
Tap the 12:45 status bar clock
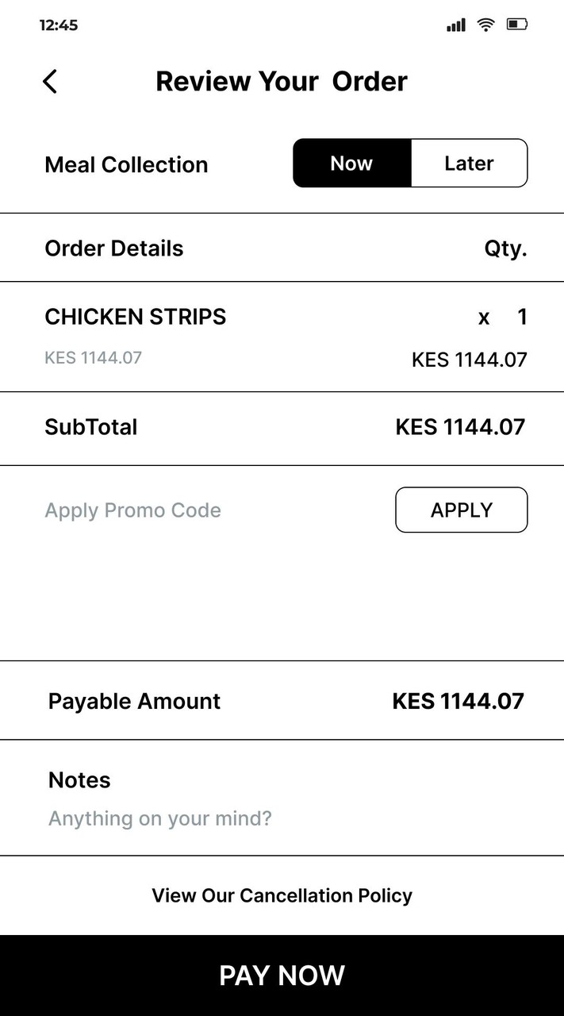(x=59, y=25)
